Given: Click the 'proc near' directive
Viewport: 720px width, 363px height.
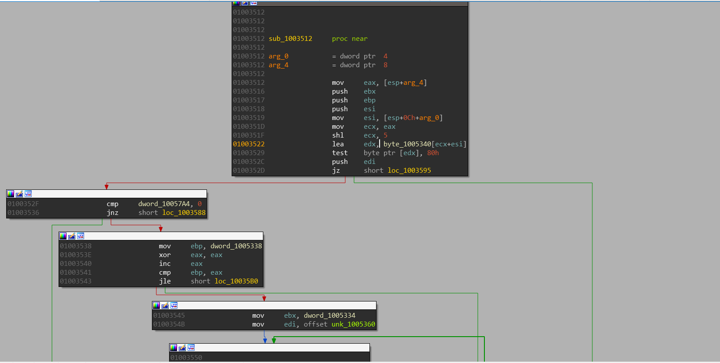Looking at the screenshot, I should point(350,39).
